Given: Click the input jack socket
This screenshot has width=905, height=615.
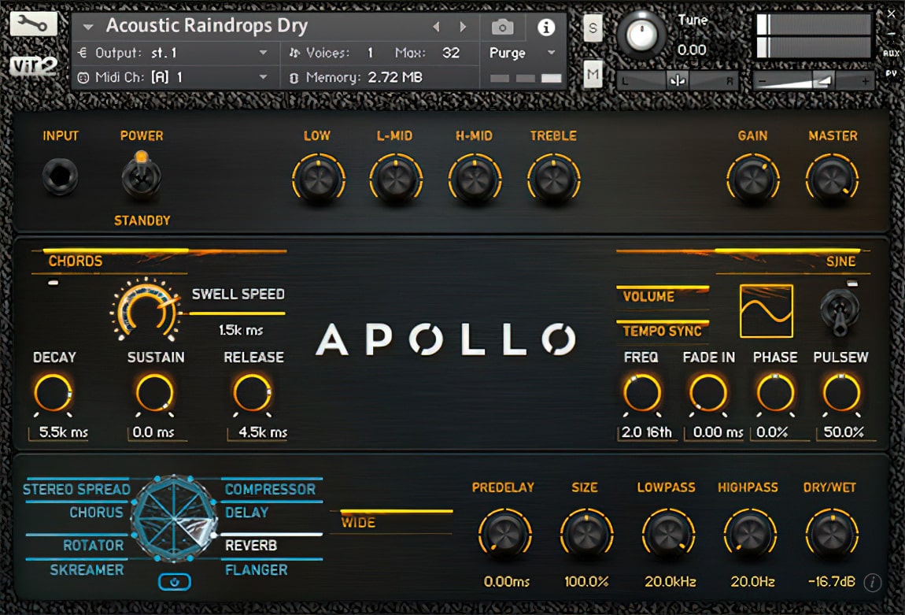Looking at the screenshot, I should [60, 176].
